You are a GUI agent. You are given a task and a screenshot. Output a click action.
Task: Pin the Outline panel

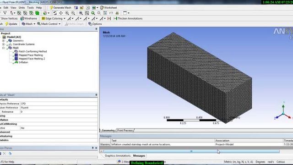click(x=96, y=29)
